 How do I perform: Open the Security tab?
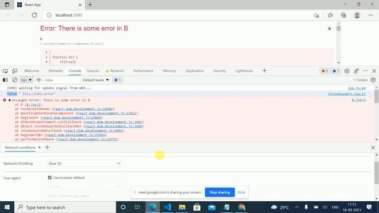[x=219, y=71]
